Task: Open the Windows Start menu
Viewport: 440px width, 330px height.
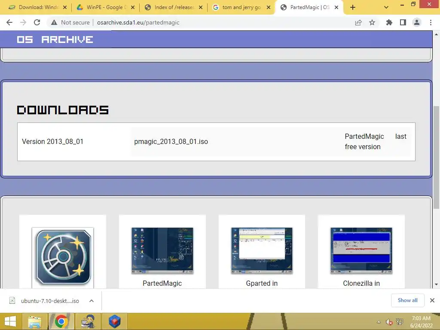Action: click(x=10, y=321)
